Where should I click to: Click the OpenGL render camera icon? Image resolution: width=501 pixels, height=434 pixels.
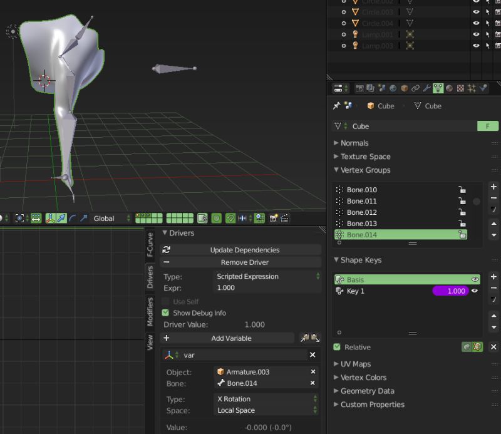[274, 219]
